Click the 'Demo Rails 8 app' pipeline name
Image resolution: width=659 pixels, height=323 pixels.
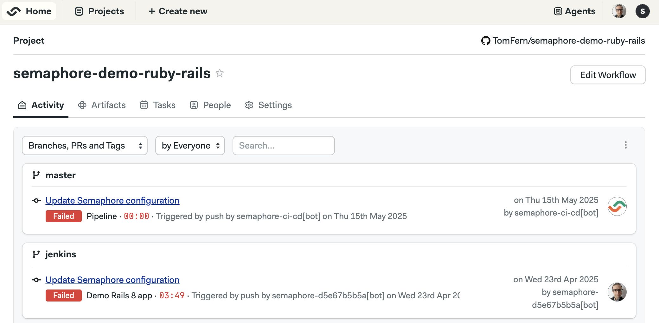119,296
